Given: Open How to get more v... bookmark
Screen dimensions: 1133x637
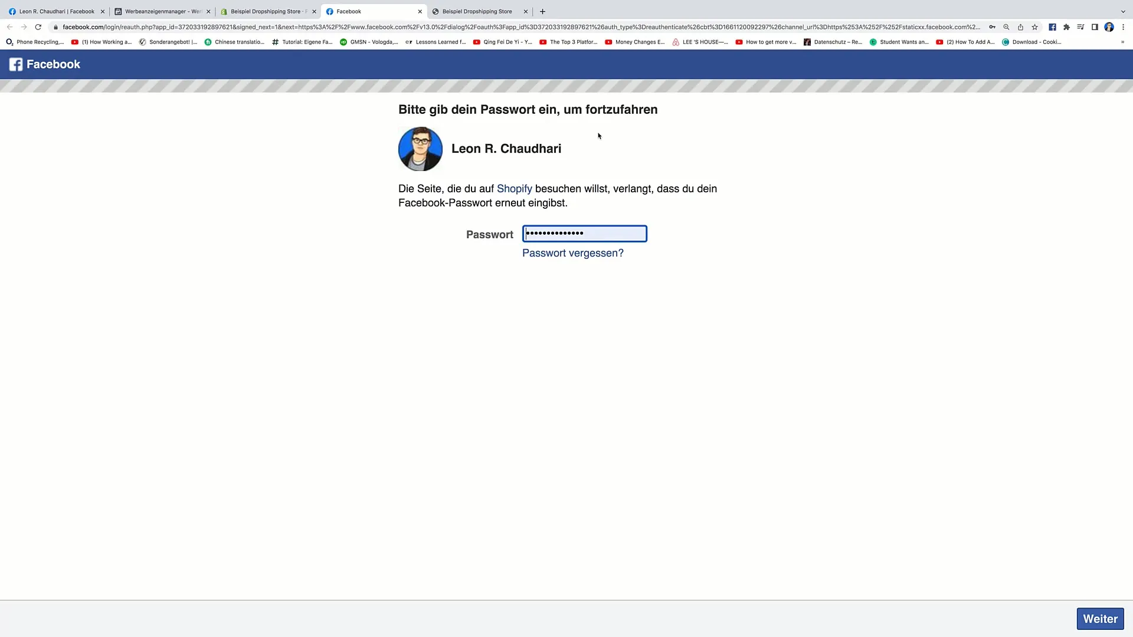Looking at the screenshot, I should coord(766,42).
